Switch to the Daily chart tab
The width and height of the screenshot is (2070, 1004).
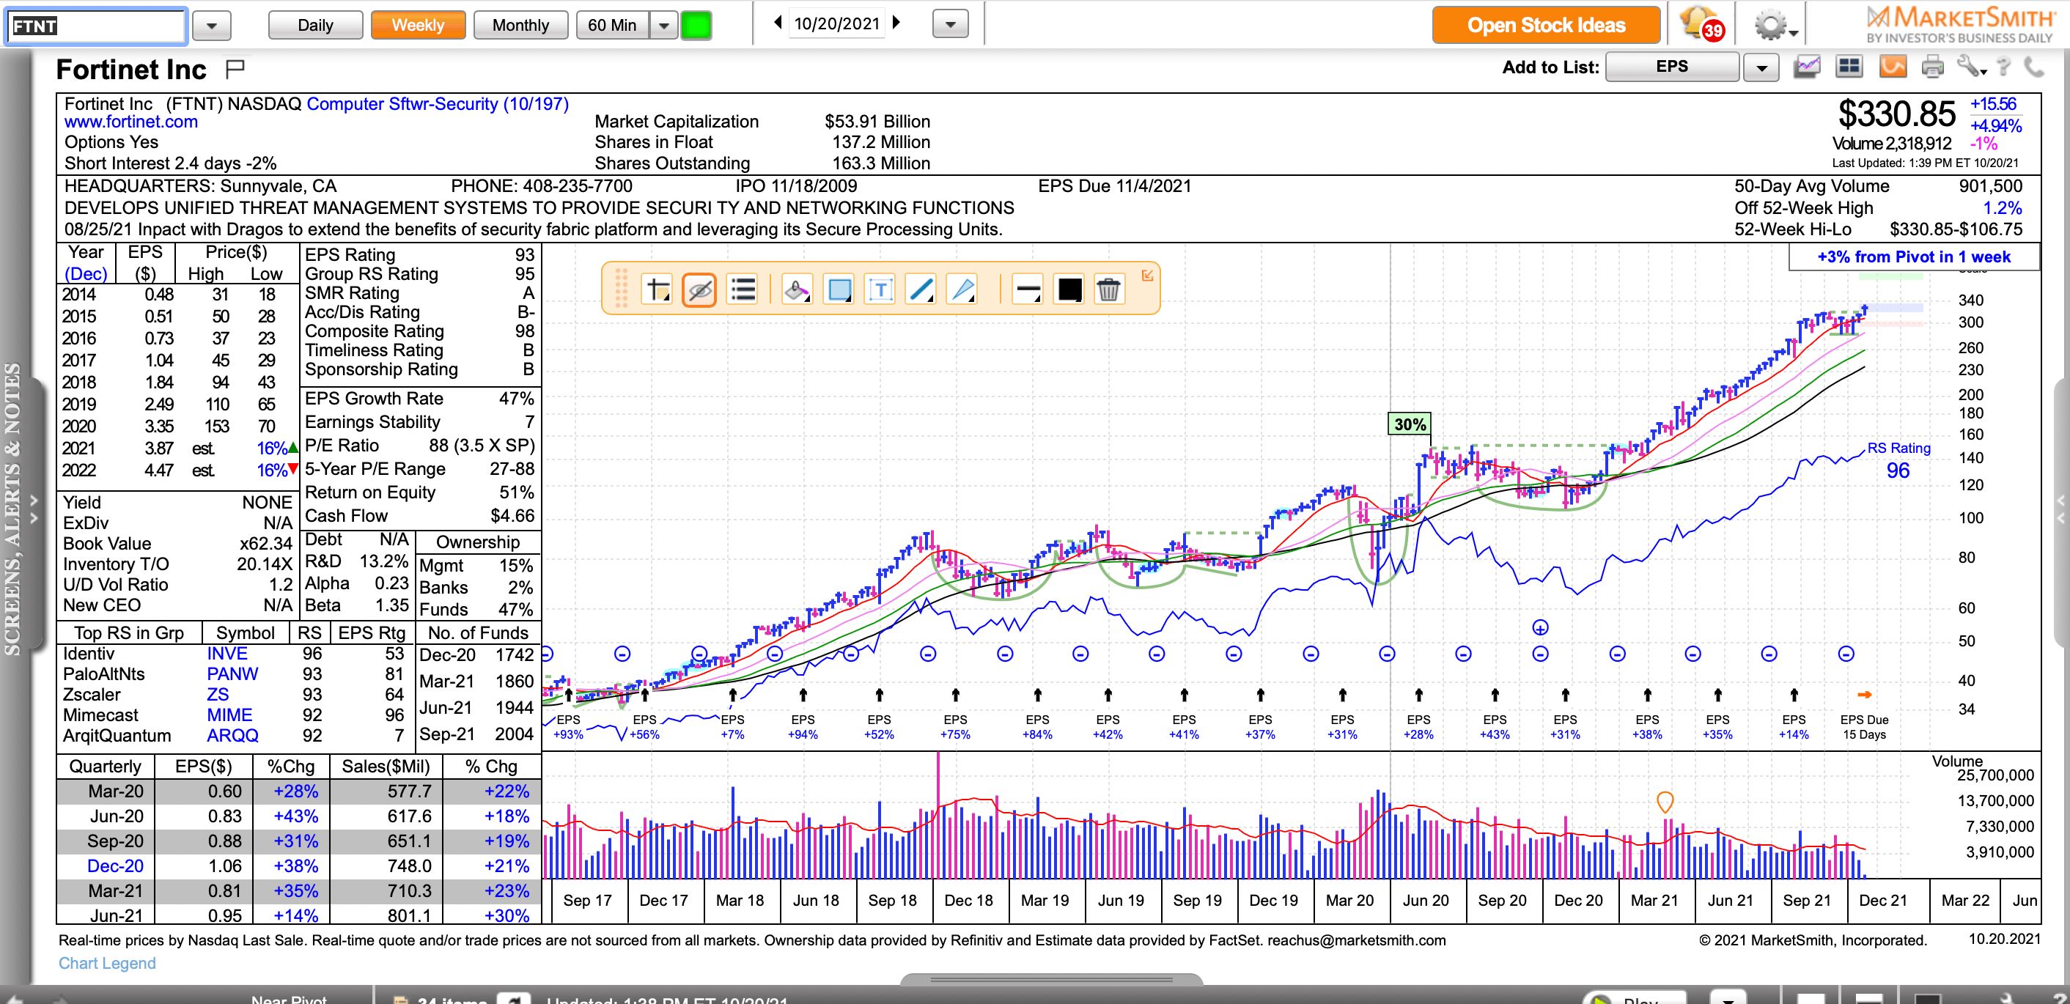[x=315, y=25]
